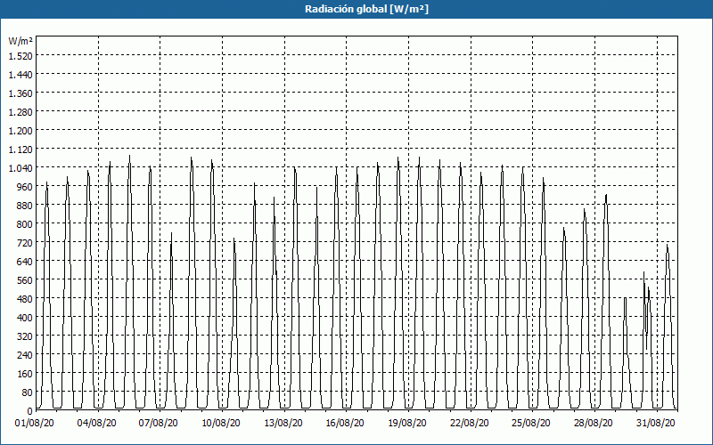This screenshot has height=445, width=713.
Task: Click the 19/08/20 date label
Action: 407,423
